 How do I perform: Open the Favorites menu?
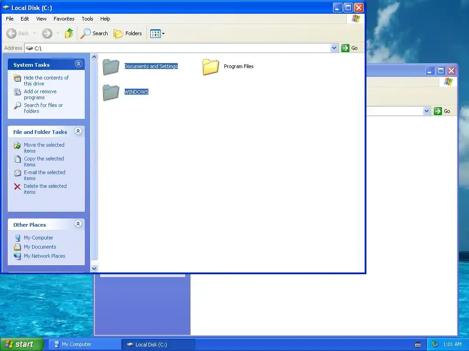[x=64, y=19]
